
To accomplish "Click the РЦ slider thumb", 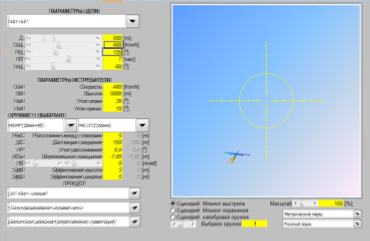I will coord(56,52).
